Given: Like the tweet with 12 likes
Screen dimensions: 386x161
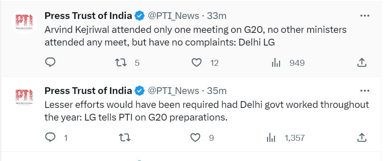Looking at the screenshot, I should 197,63.
